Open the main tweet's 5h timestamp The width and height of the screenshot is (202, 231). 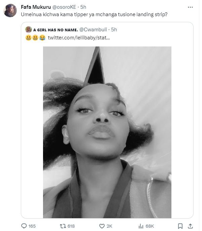[x=84, y=7]
